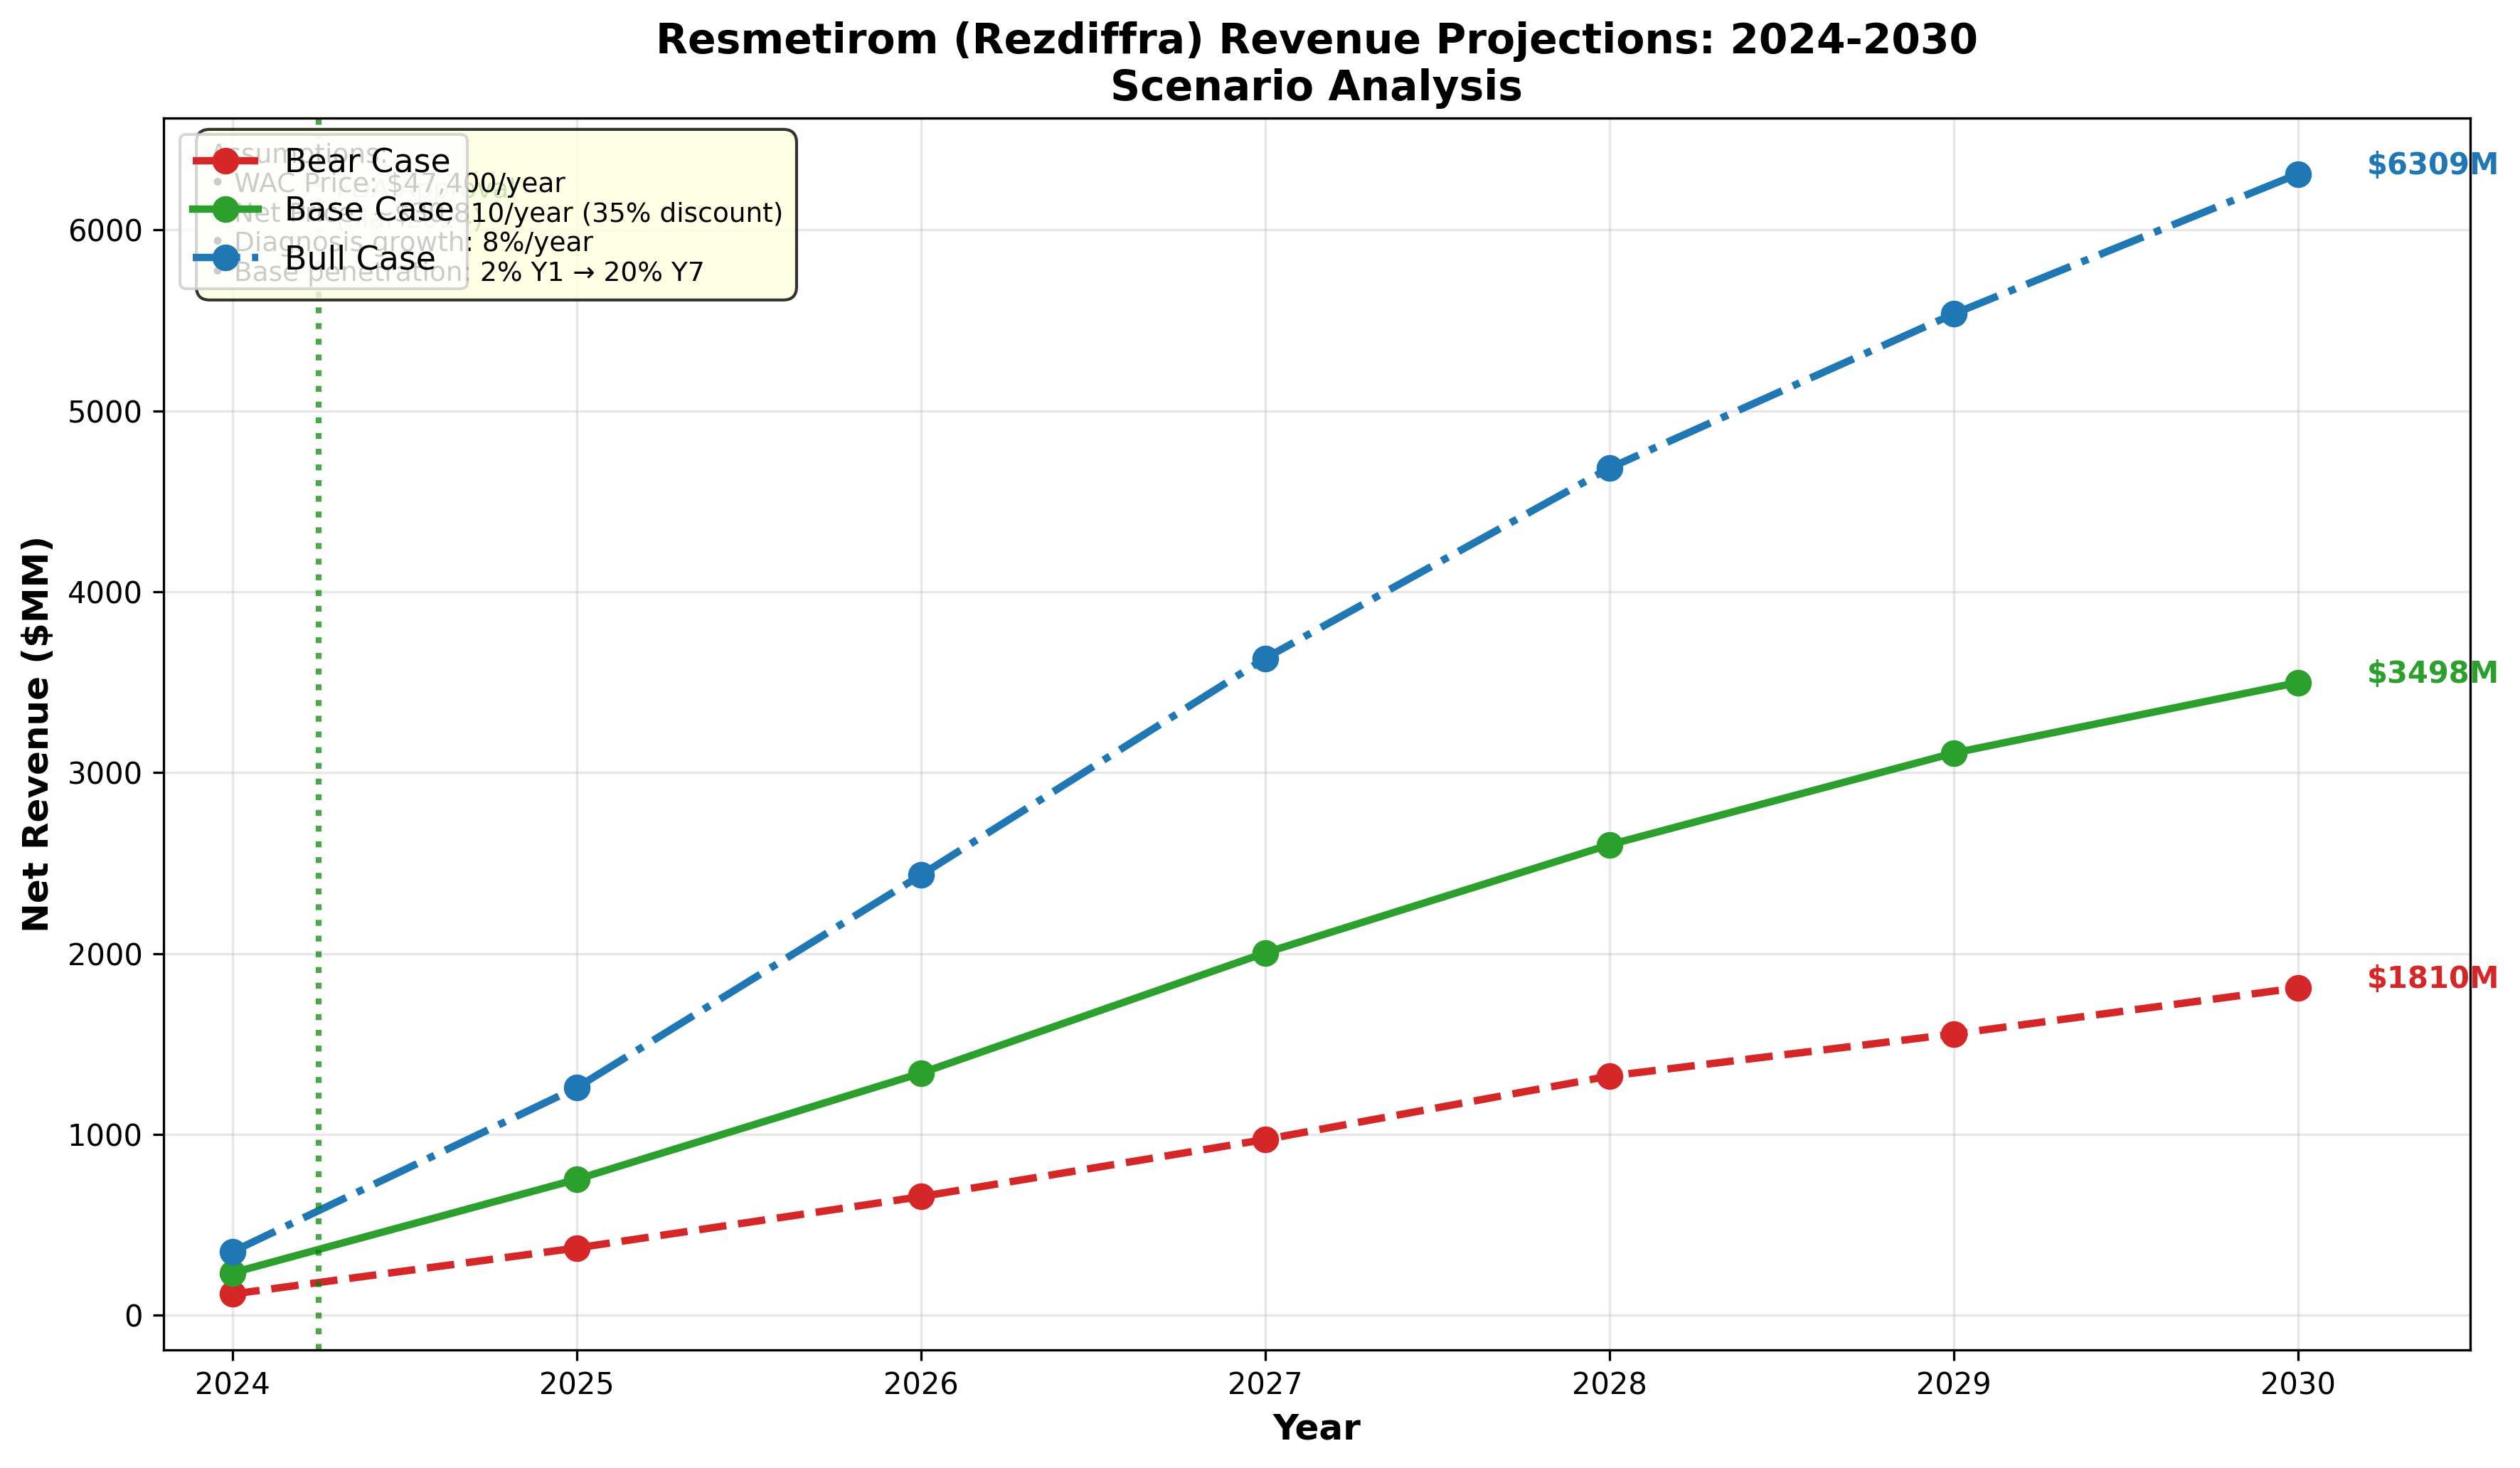Click the 2030 x-axis tick label
The image size is (2520, 1468).
2298,1384
